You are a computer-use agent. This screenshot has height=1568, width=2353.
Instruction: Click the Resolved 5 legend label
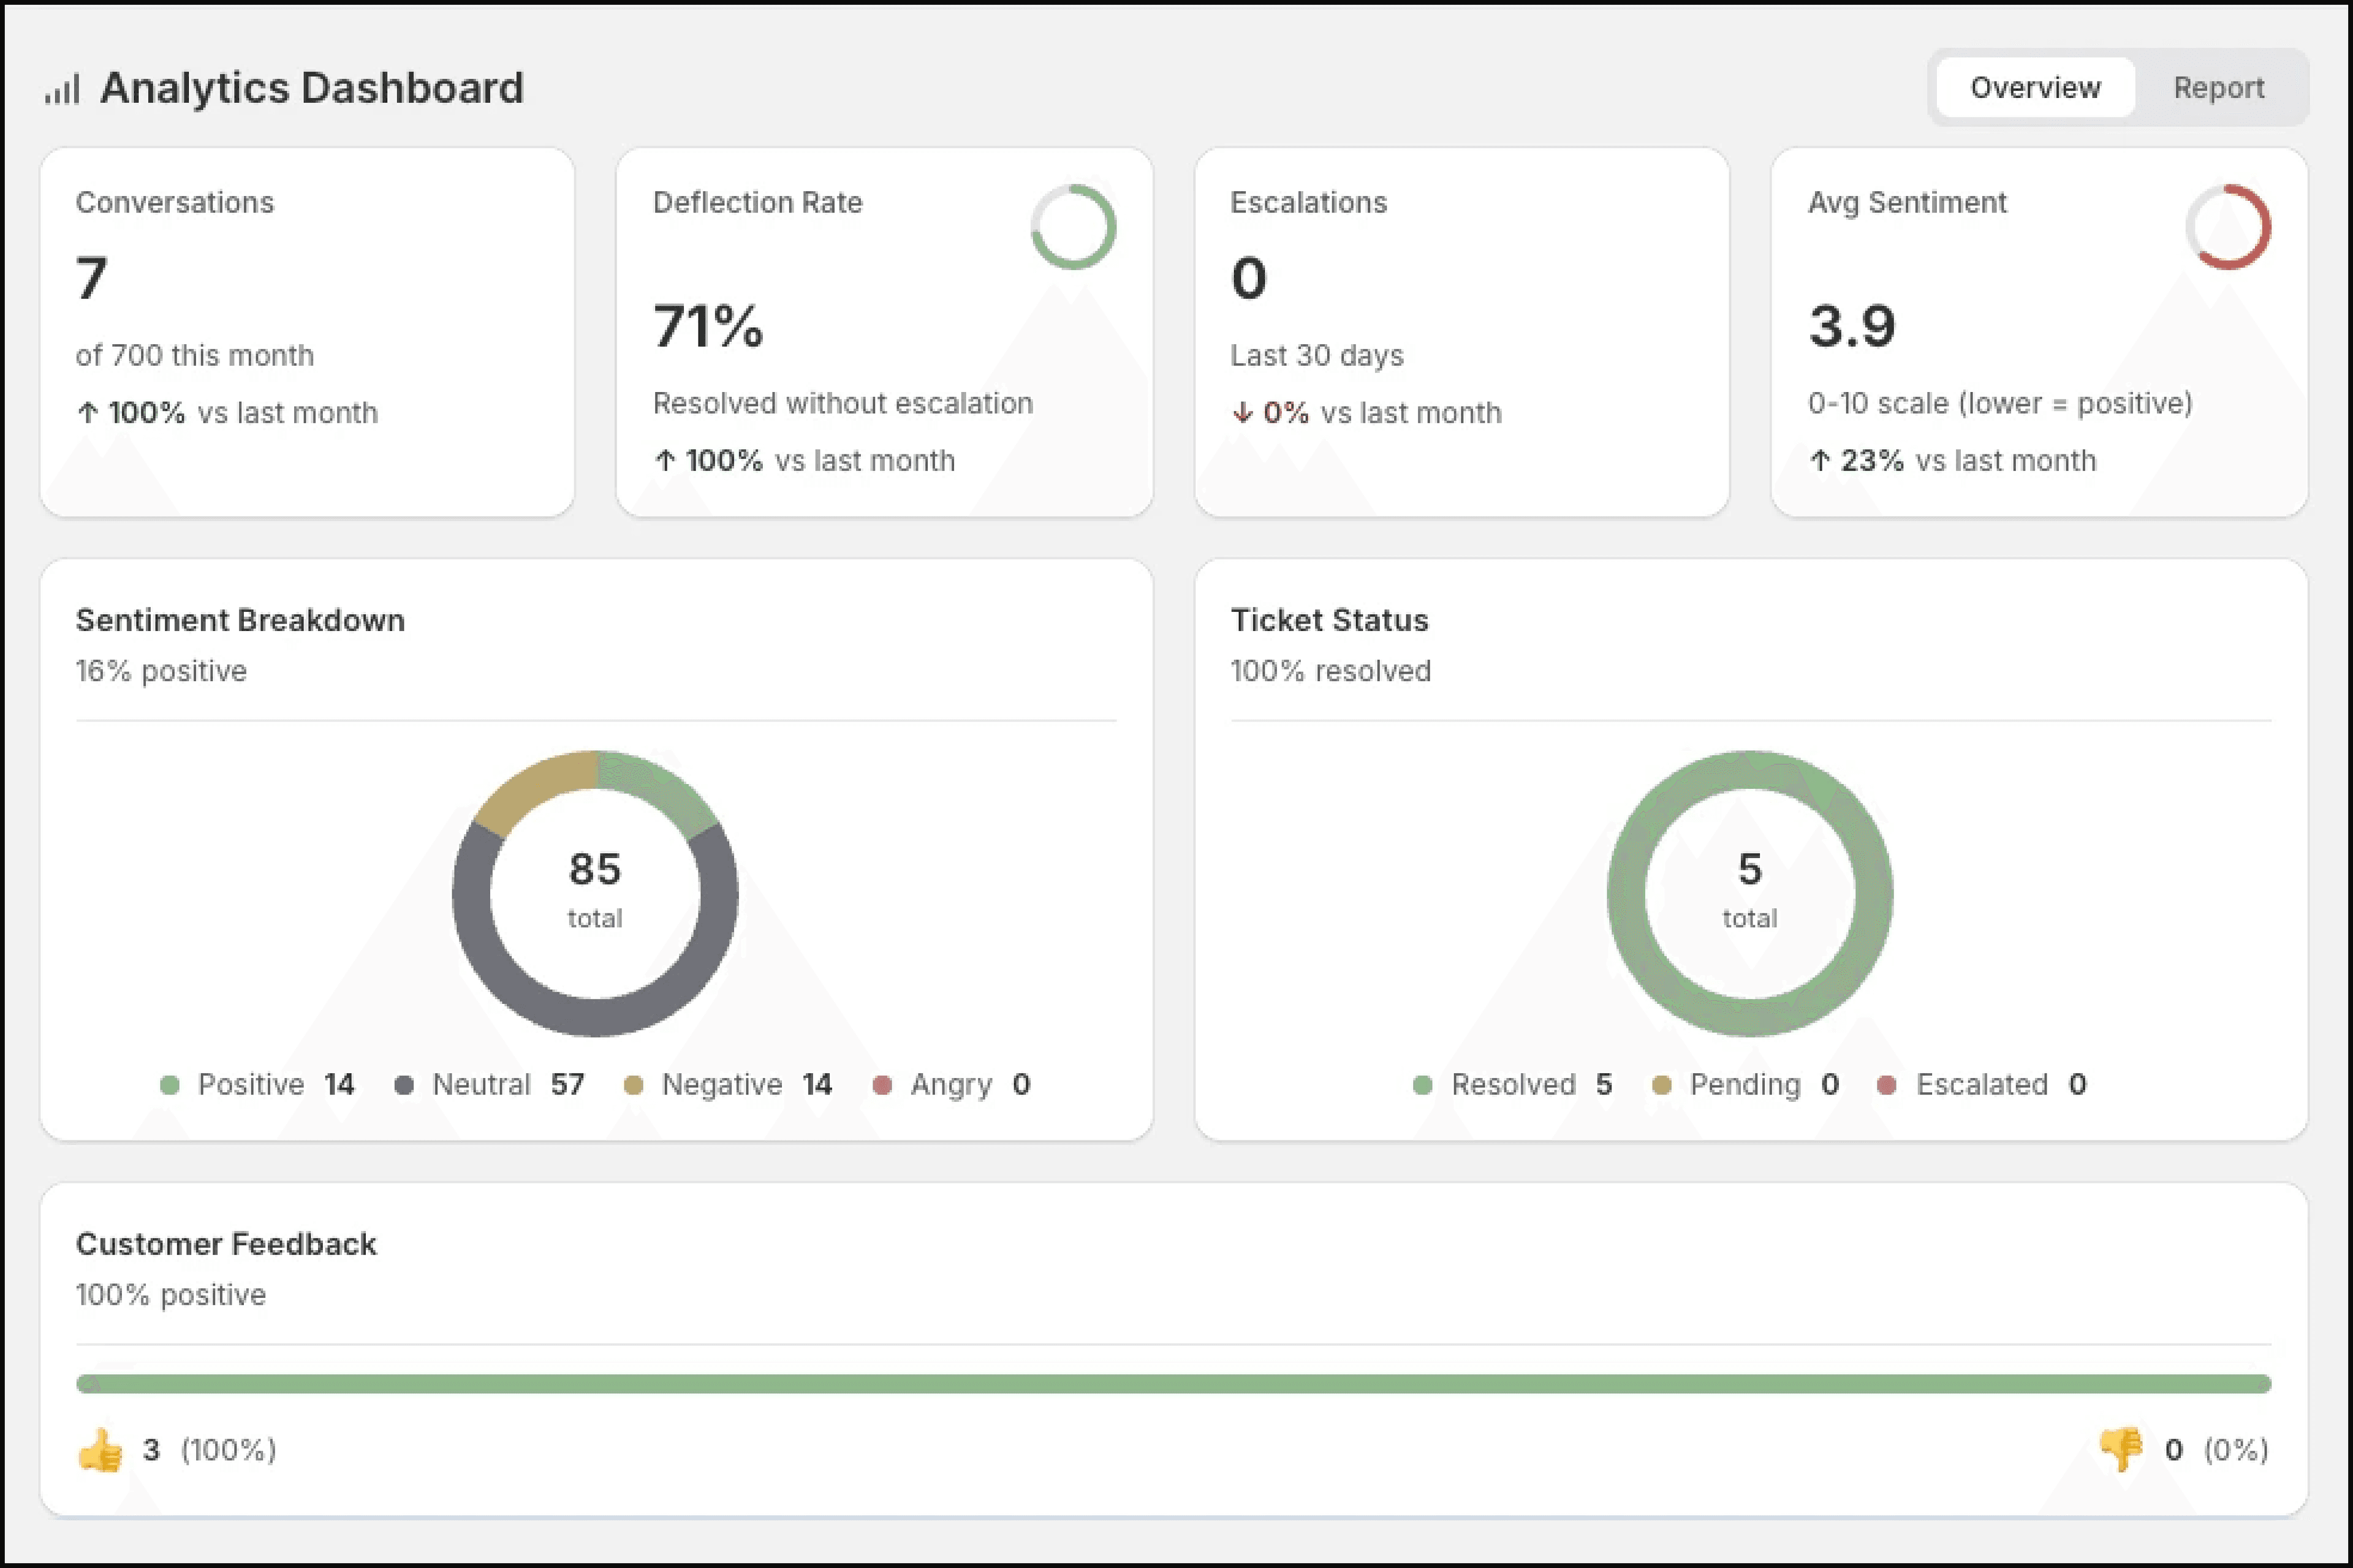click(1533, 1085)
